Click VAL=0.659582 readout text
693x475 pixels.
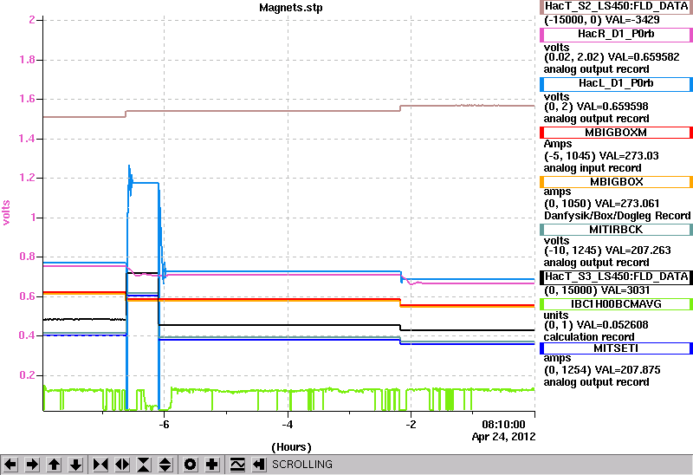tap(644, 57)
